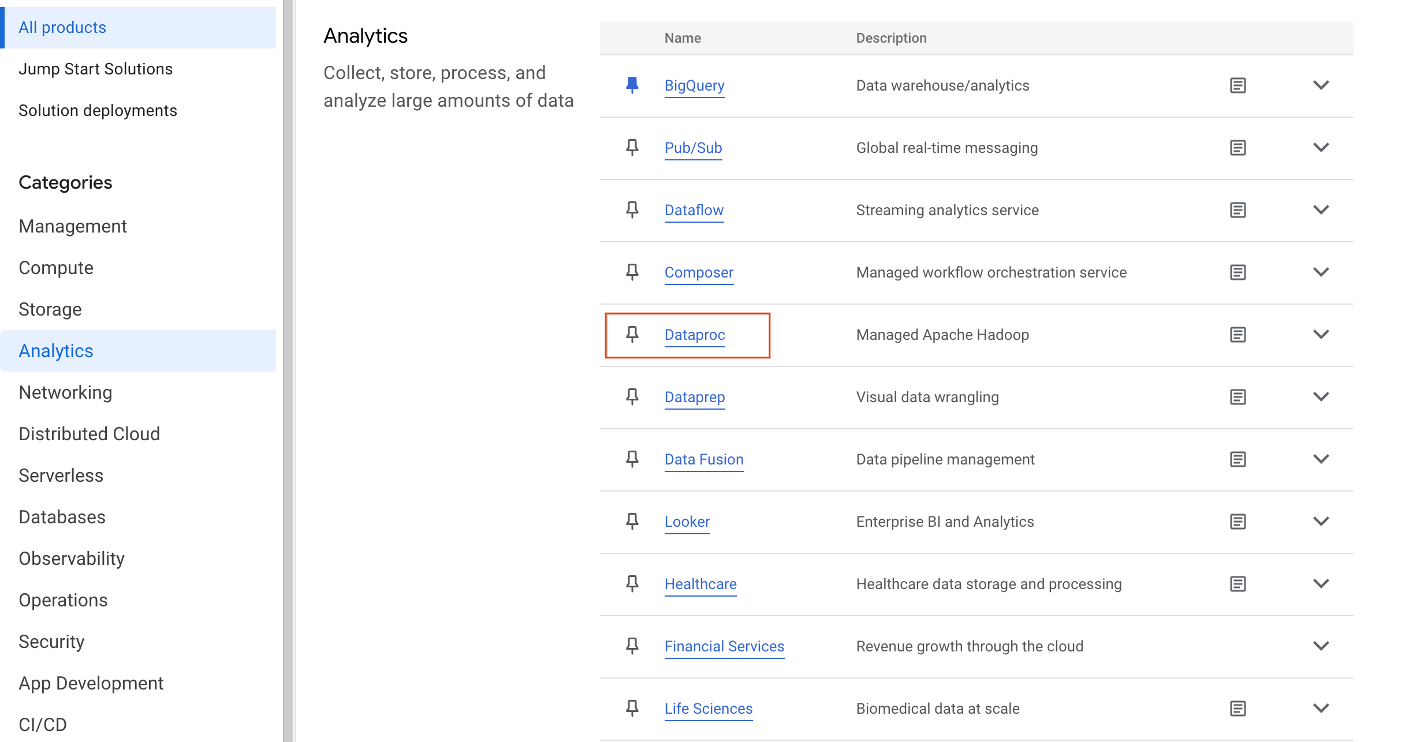This screenshot has height=742, width=1424.
Task: Open documentation icon for BigQuery
Action: coord(1237,85)
